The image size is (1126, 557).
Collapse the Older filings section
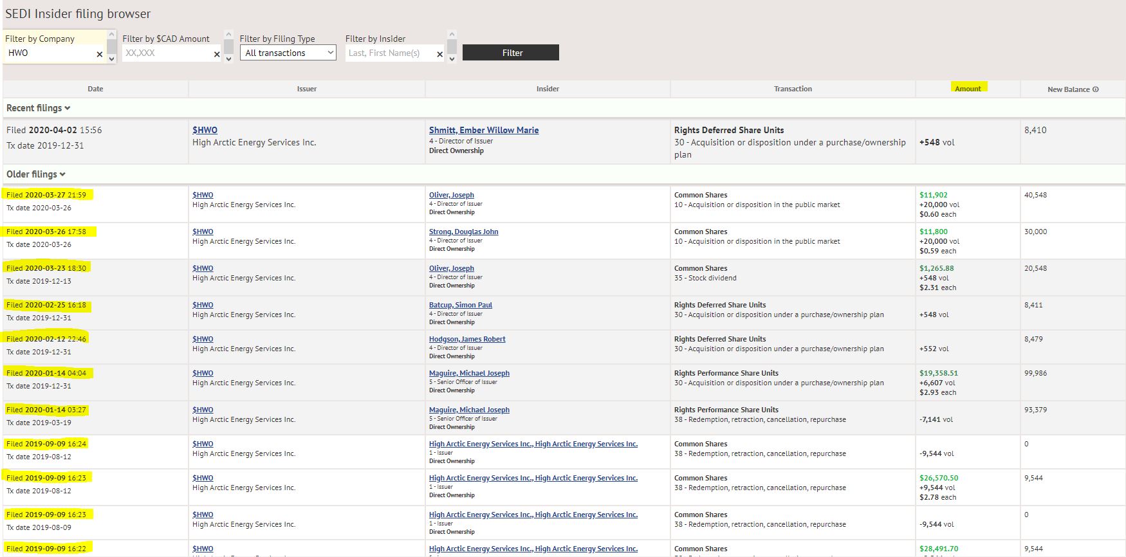(x=35, y=174)
